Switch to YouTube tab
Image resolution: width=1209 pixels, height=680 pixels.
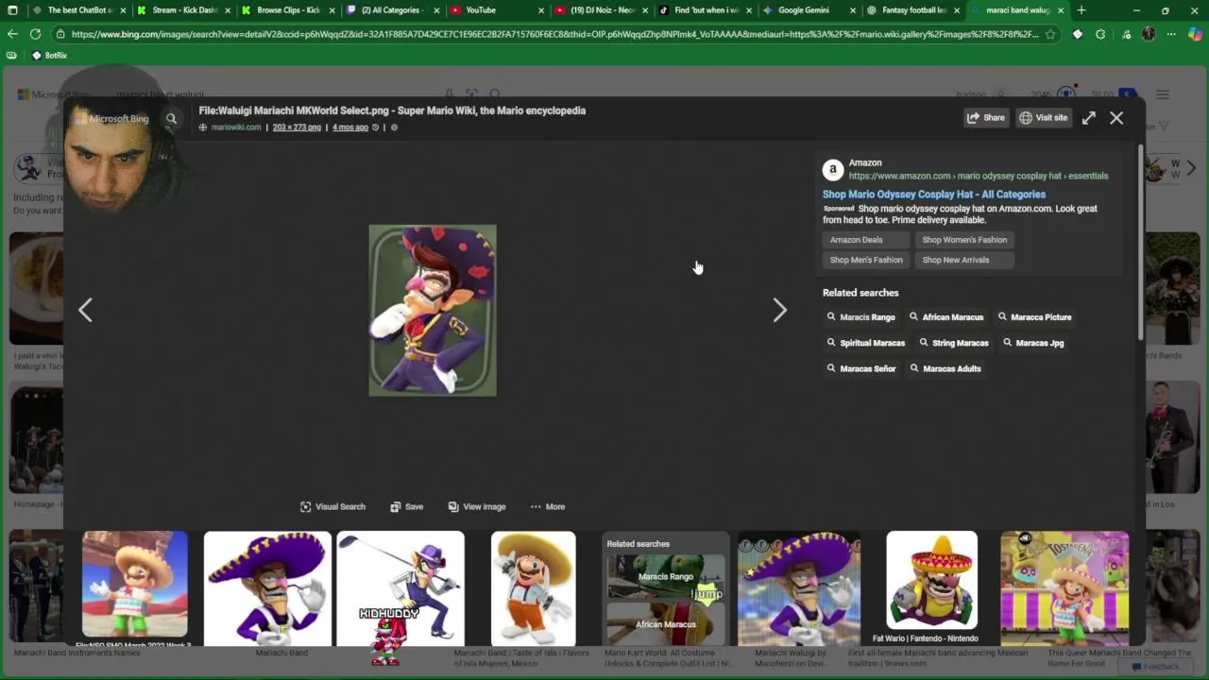496,10
